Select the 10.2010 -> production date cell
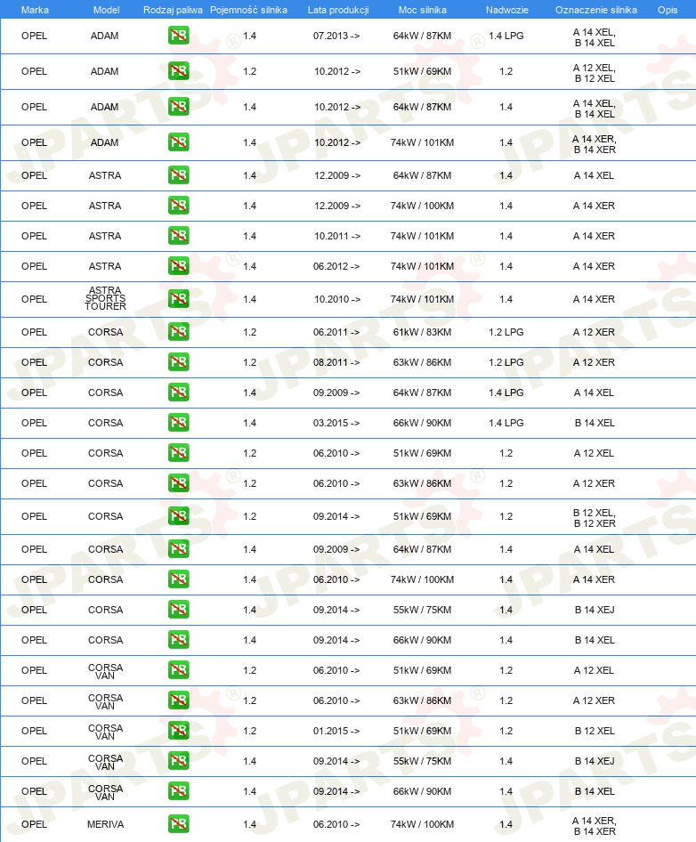This screenshot has height=842, width=696. point(337,299)
